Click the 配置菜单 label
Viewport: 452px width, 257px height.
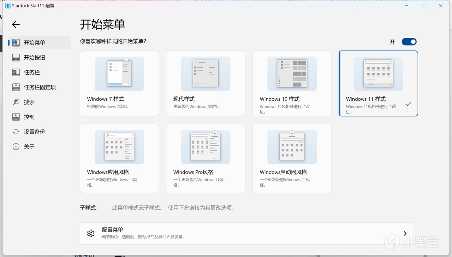tap(113, 230)
